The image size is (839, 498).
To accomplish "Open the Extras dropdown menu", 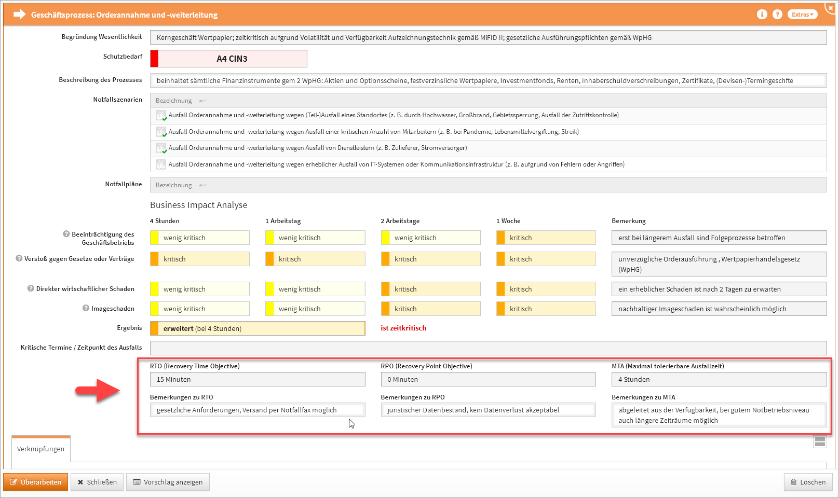I will click(x=802, y=15).
